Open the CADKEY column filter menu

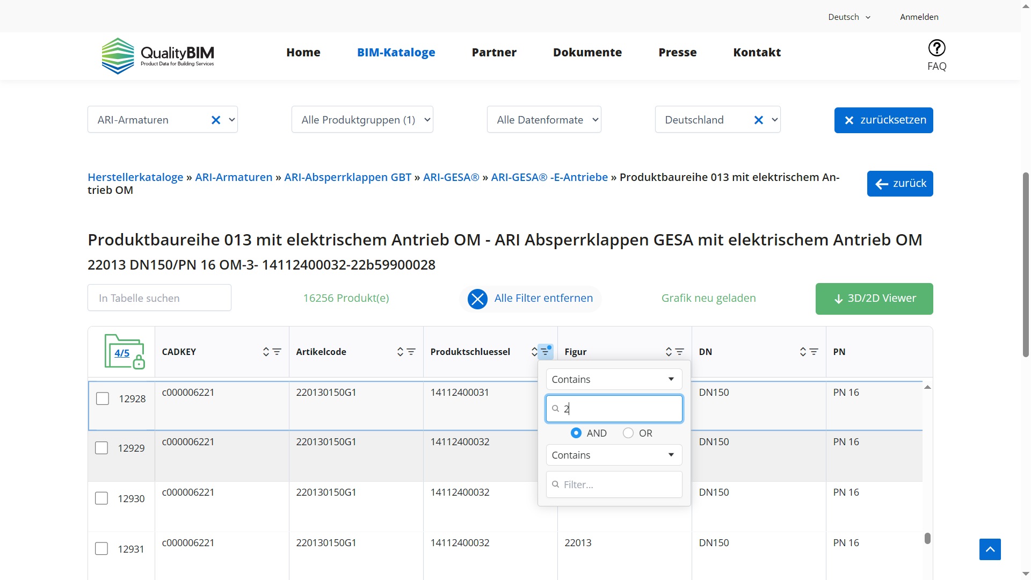click(277, 352)
